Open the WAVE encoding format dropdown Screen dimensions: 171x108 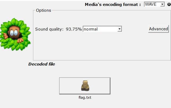pyautogui.click(x=154, y=4)
